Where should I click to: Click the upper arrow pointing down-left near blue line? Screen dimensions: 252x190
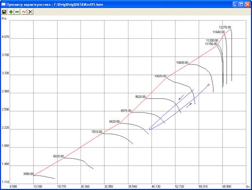(x=181, y=97)
